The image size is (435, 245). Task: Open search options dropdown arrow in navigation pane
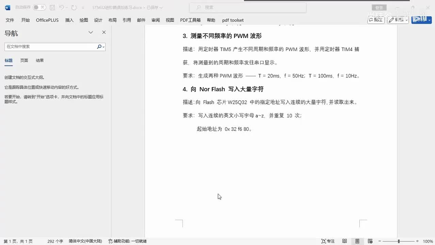[x=103, y=47]
